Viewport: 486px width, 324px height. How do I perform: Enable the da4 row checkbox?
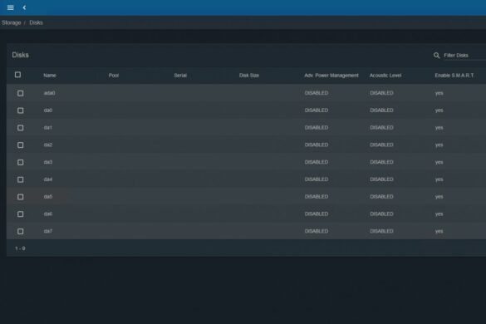pyautogui.click(x=21, y=179)
